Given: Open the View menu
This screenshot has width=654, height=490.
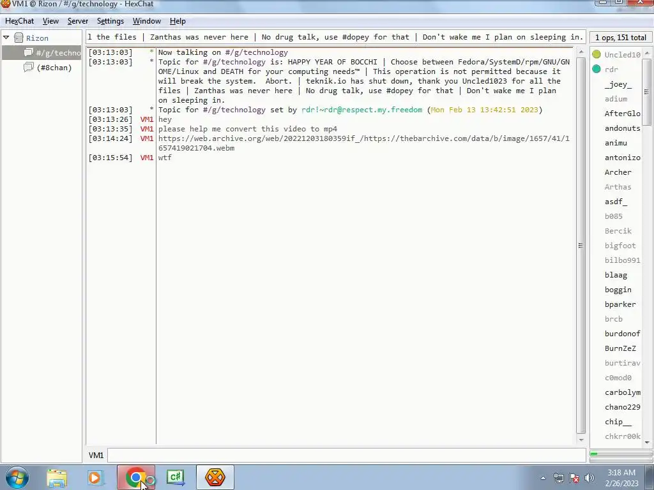Looking at the screenshot, I should (x=50, y=21).
